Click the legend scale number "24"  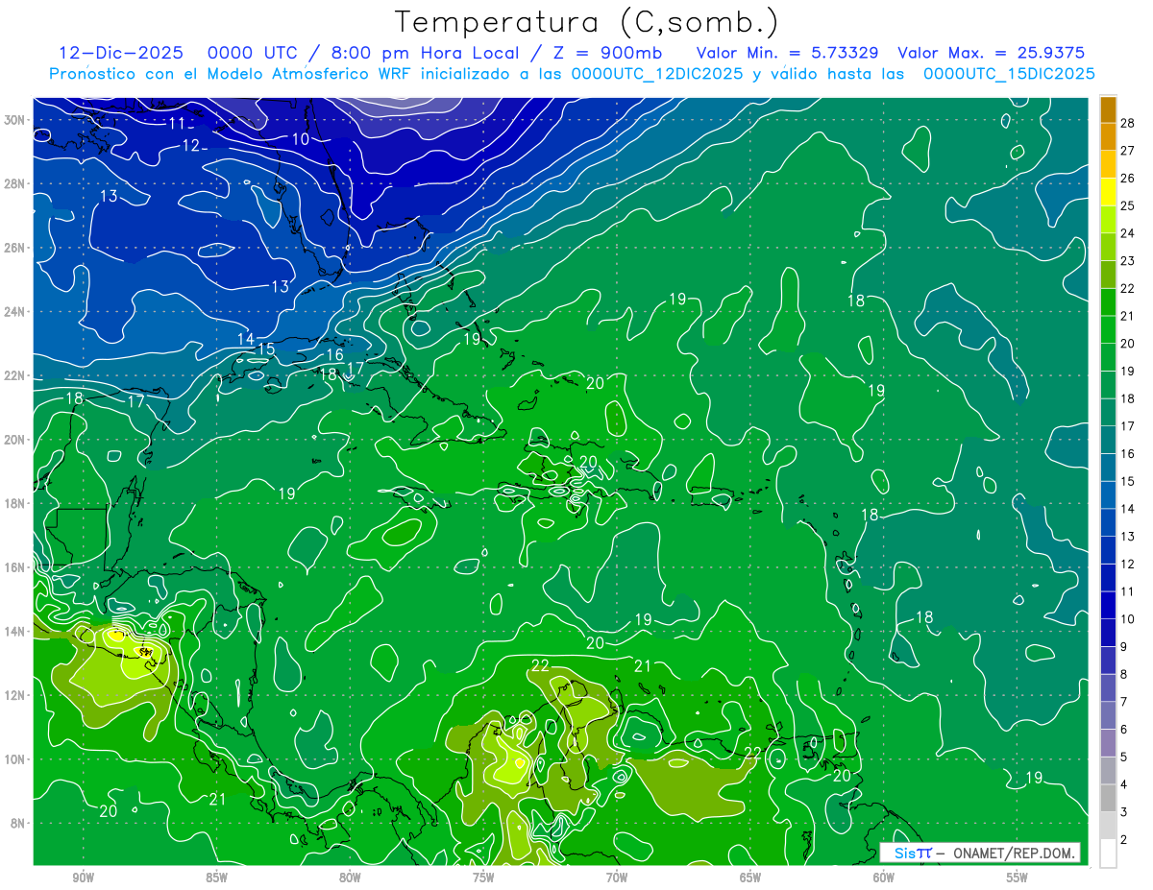[1128, 233]
